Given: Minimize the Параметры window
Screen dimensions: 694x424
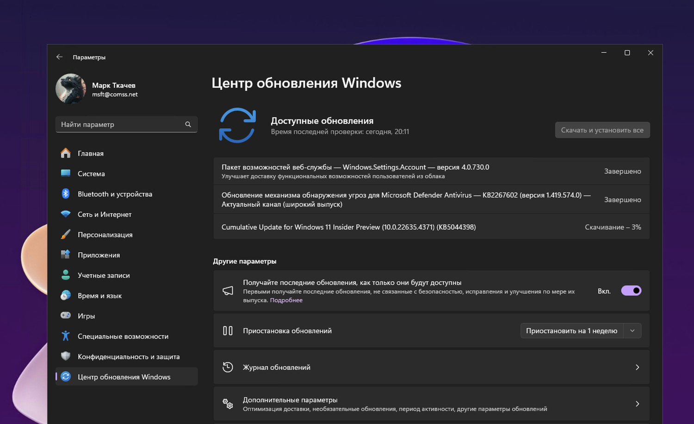Looking at the screenshot, I should click(x=604, y=53).
